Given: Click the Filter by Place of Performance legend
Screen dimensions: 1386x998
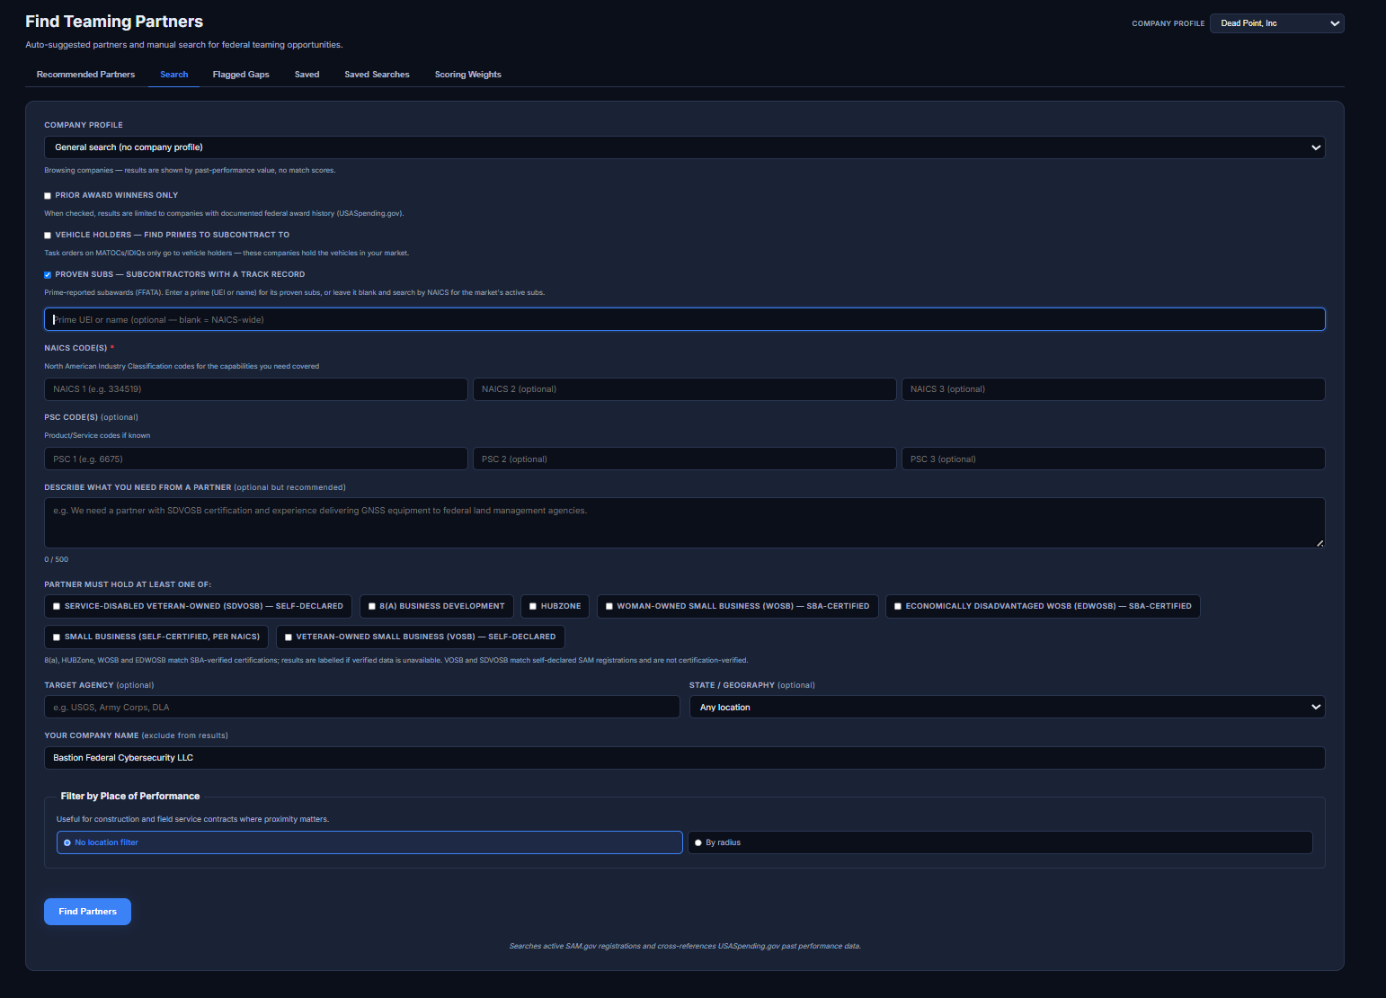Looking at the screenshot, I should click(130, 797).
